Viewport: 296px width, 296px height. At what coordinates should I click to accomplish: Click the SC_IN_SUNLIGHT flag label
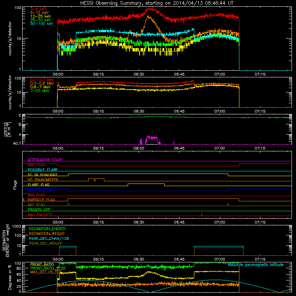click(x=43, y=175)
